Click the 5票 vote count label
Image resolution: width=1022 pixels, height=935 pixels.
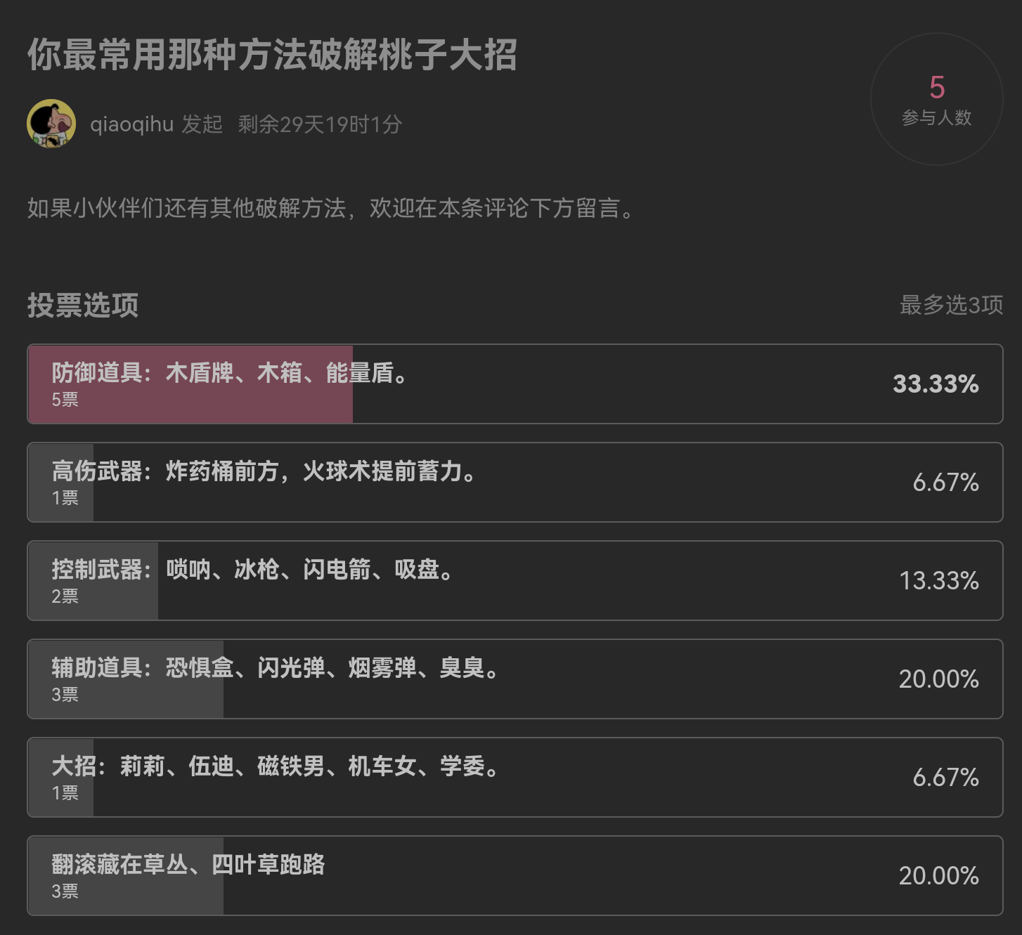[65, 400]
